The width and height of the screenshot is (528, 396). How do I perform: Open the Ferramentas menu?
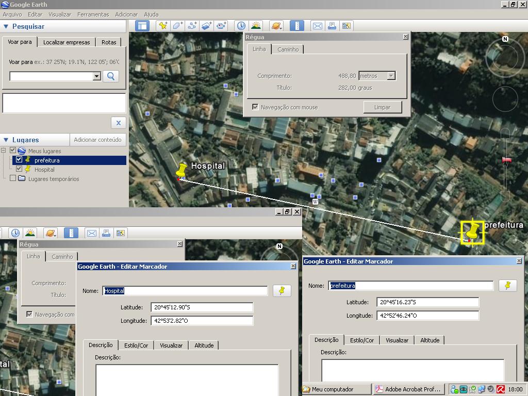(x=93, y=14)
